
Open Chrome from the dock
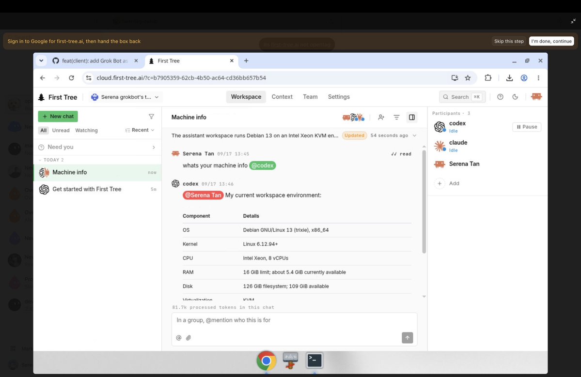[266, 361]
